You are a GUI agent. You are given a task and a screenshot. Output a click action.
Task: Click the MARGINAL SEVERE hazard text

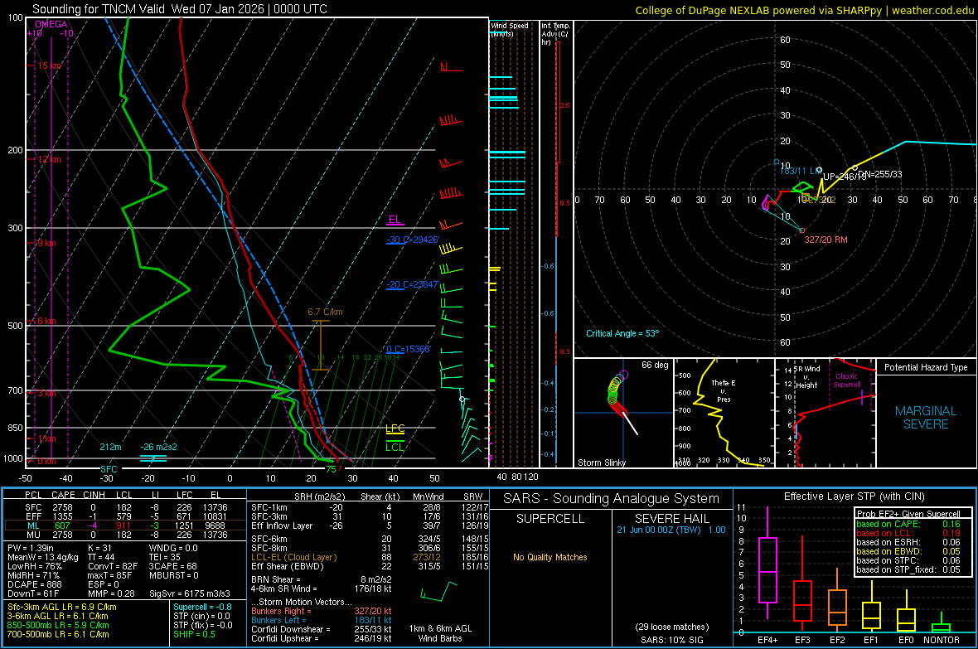(x=926, y=418)
